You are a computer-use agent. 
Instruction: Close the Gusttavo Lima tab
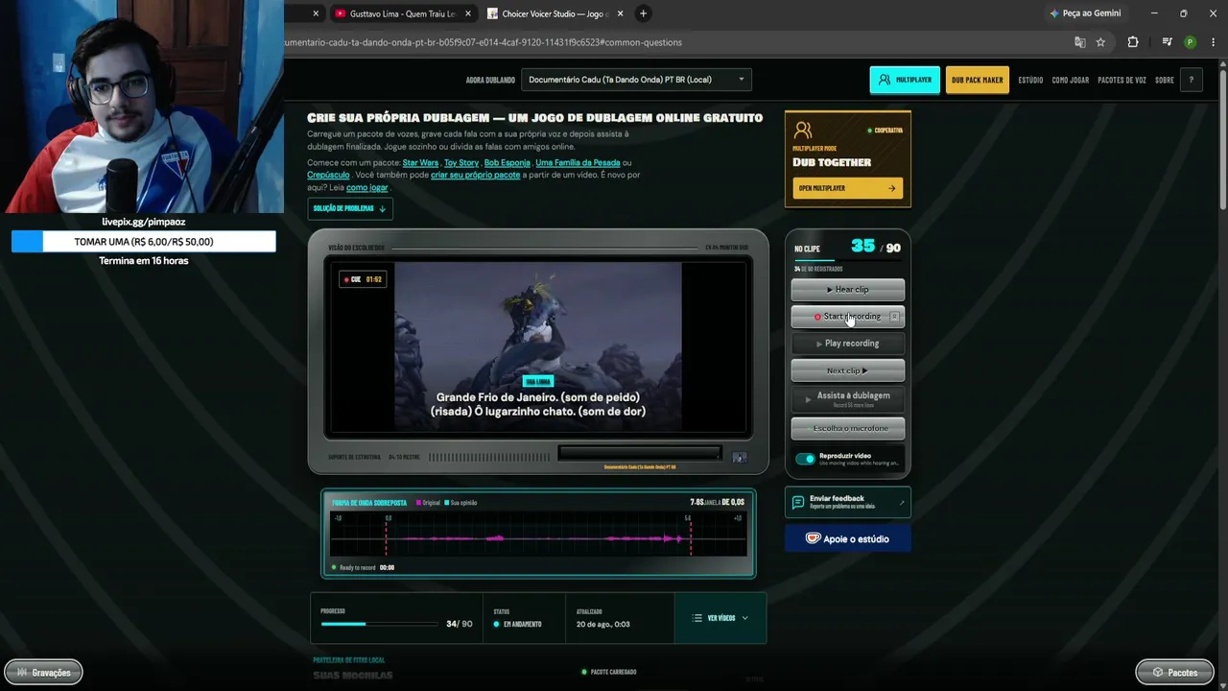(x=468, y=13)
